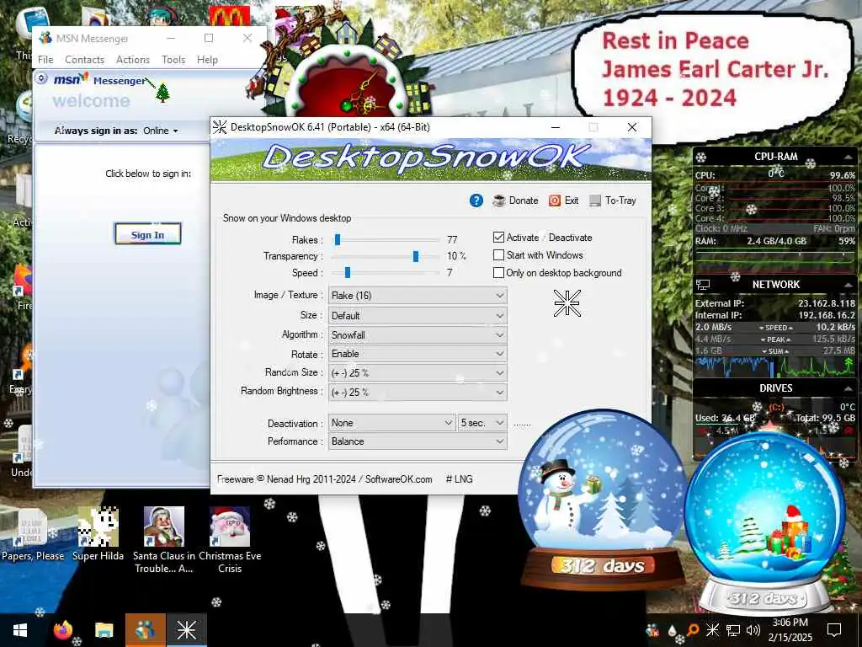Viewport: 862px width, 647px height.
Task: Click the To-Tray monitor icon
Action: pos(595,201)
